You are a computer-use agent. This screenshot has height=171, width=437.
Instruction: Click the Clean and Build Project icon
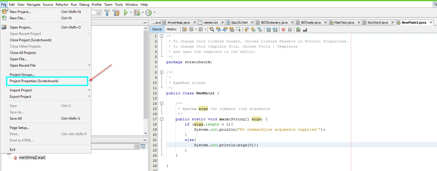click(x=116, y=13)
